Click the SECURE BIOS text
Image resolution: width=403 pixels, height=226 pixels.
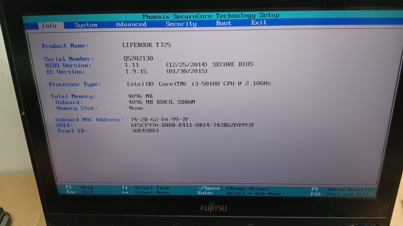click(x=233, y=64)
